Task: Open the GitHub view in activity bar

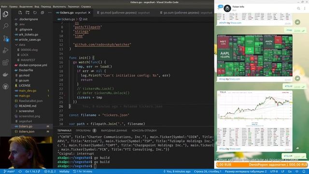Action: point(5,87)
